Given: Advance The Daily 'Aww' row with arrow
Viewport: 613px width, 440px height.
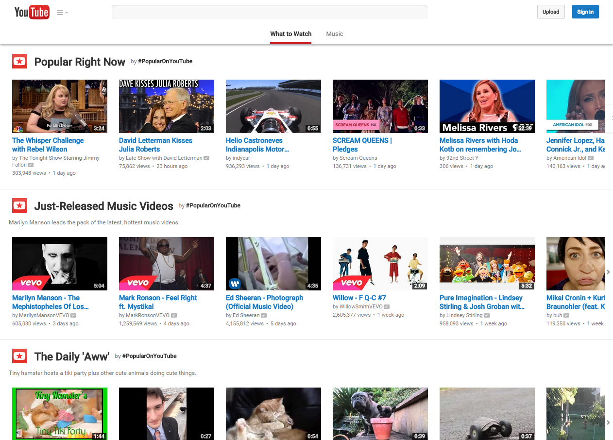Looking at the screenshot, I should tap(608, 423).
